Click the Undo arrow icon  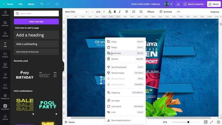[x=42, y=4]
